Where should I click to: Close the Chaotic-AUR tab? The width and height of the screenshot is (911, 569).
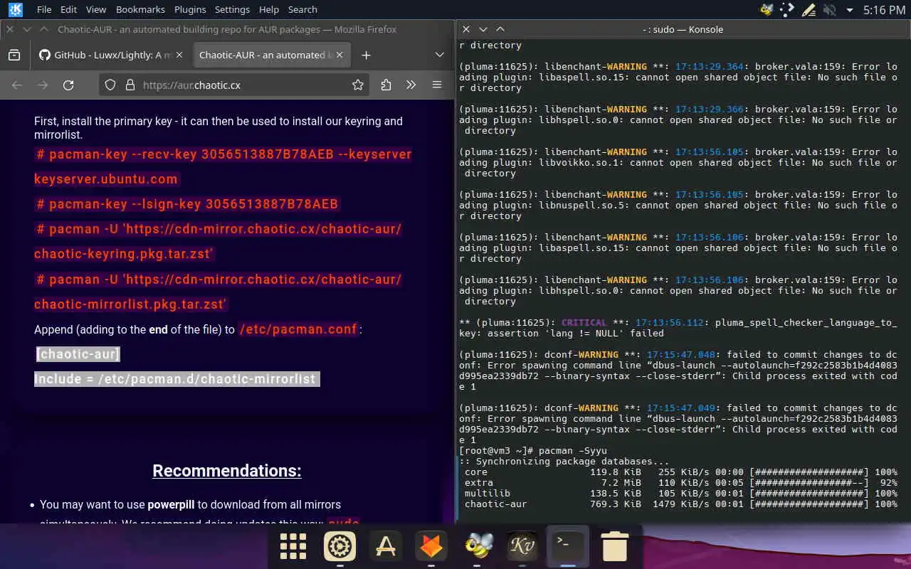tap(339, 55)
